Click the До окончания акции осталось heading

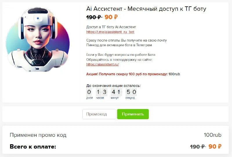coord(113,85)
